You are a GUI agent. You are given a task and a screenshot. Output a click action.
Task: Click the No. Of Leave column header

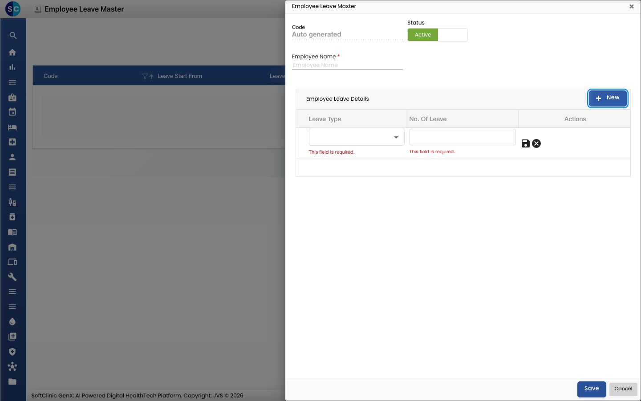[428, 119]
